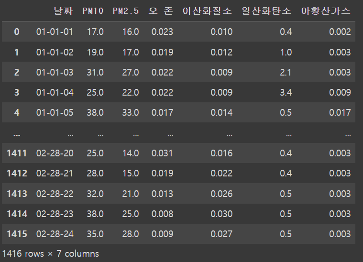Viewport: 363px width, 262px height.
Task: Click 이산화질소 value 0.026 in row 1413
Action: coord(221,194)
